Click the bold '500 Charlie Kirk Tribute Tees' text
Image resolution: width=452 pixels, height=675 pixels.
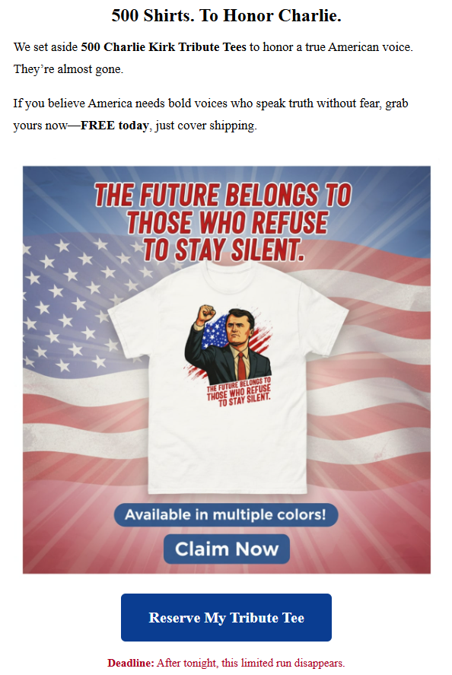pyautogui.click(x=164, y=47)
